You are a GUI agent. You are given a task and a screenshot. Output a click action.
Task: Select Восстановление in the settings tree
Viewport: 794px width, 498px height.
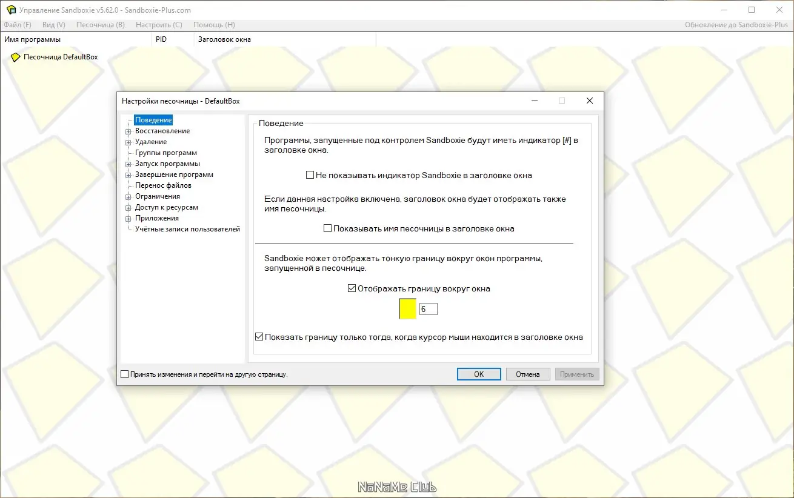pyautogui.click(x=162, y=131)
